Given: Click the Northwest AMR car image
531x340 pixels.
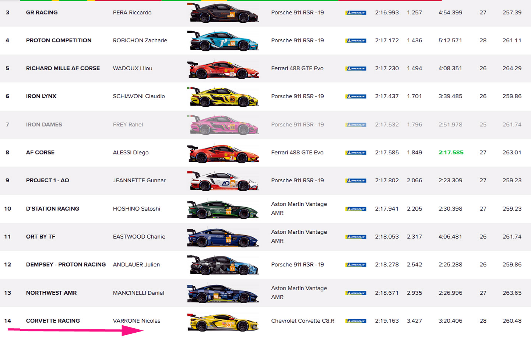Looking at the screenshot, I should (223, 293).
